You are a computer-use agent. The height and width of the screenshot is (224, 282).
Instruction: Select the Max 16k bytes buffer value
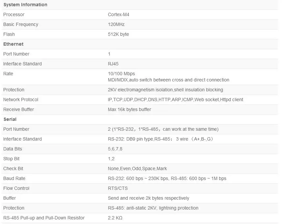tap(130, 109)
